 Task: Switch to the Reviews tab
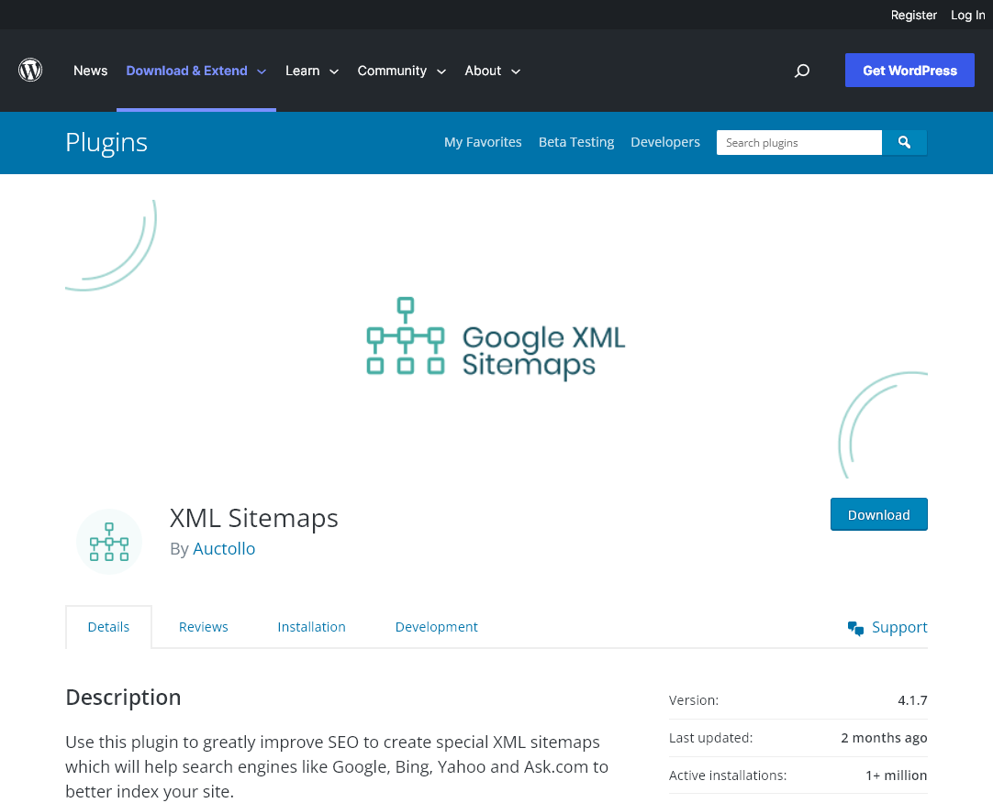(203, 627)
